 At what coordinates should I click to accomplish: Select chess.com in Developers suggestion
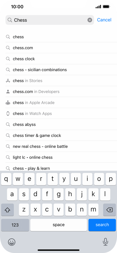tap(61, 92)
